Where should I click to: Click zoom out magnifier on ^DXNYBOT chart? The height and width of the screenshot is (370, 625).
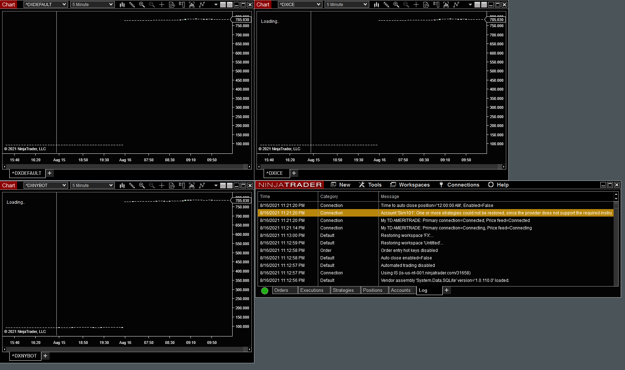point(152,186)
